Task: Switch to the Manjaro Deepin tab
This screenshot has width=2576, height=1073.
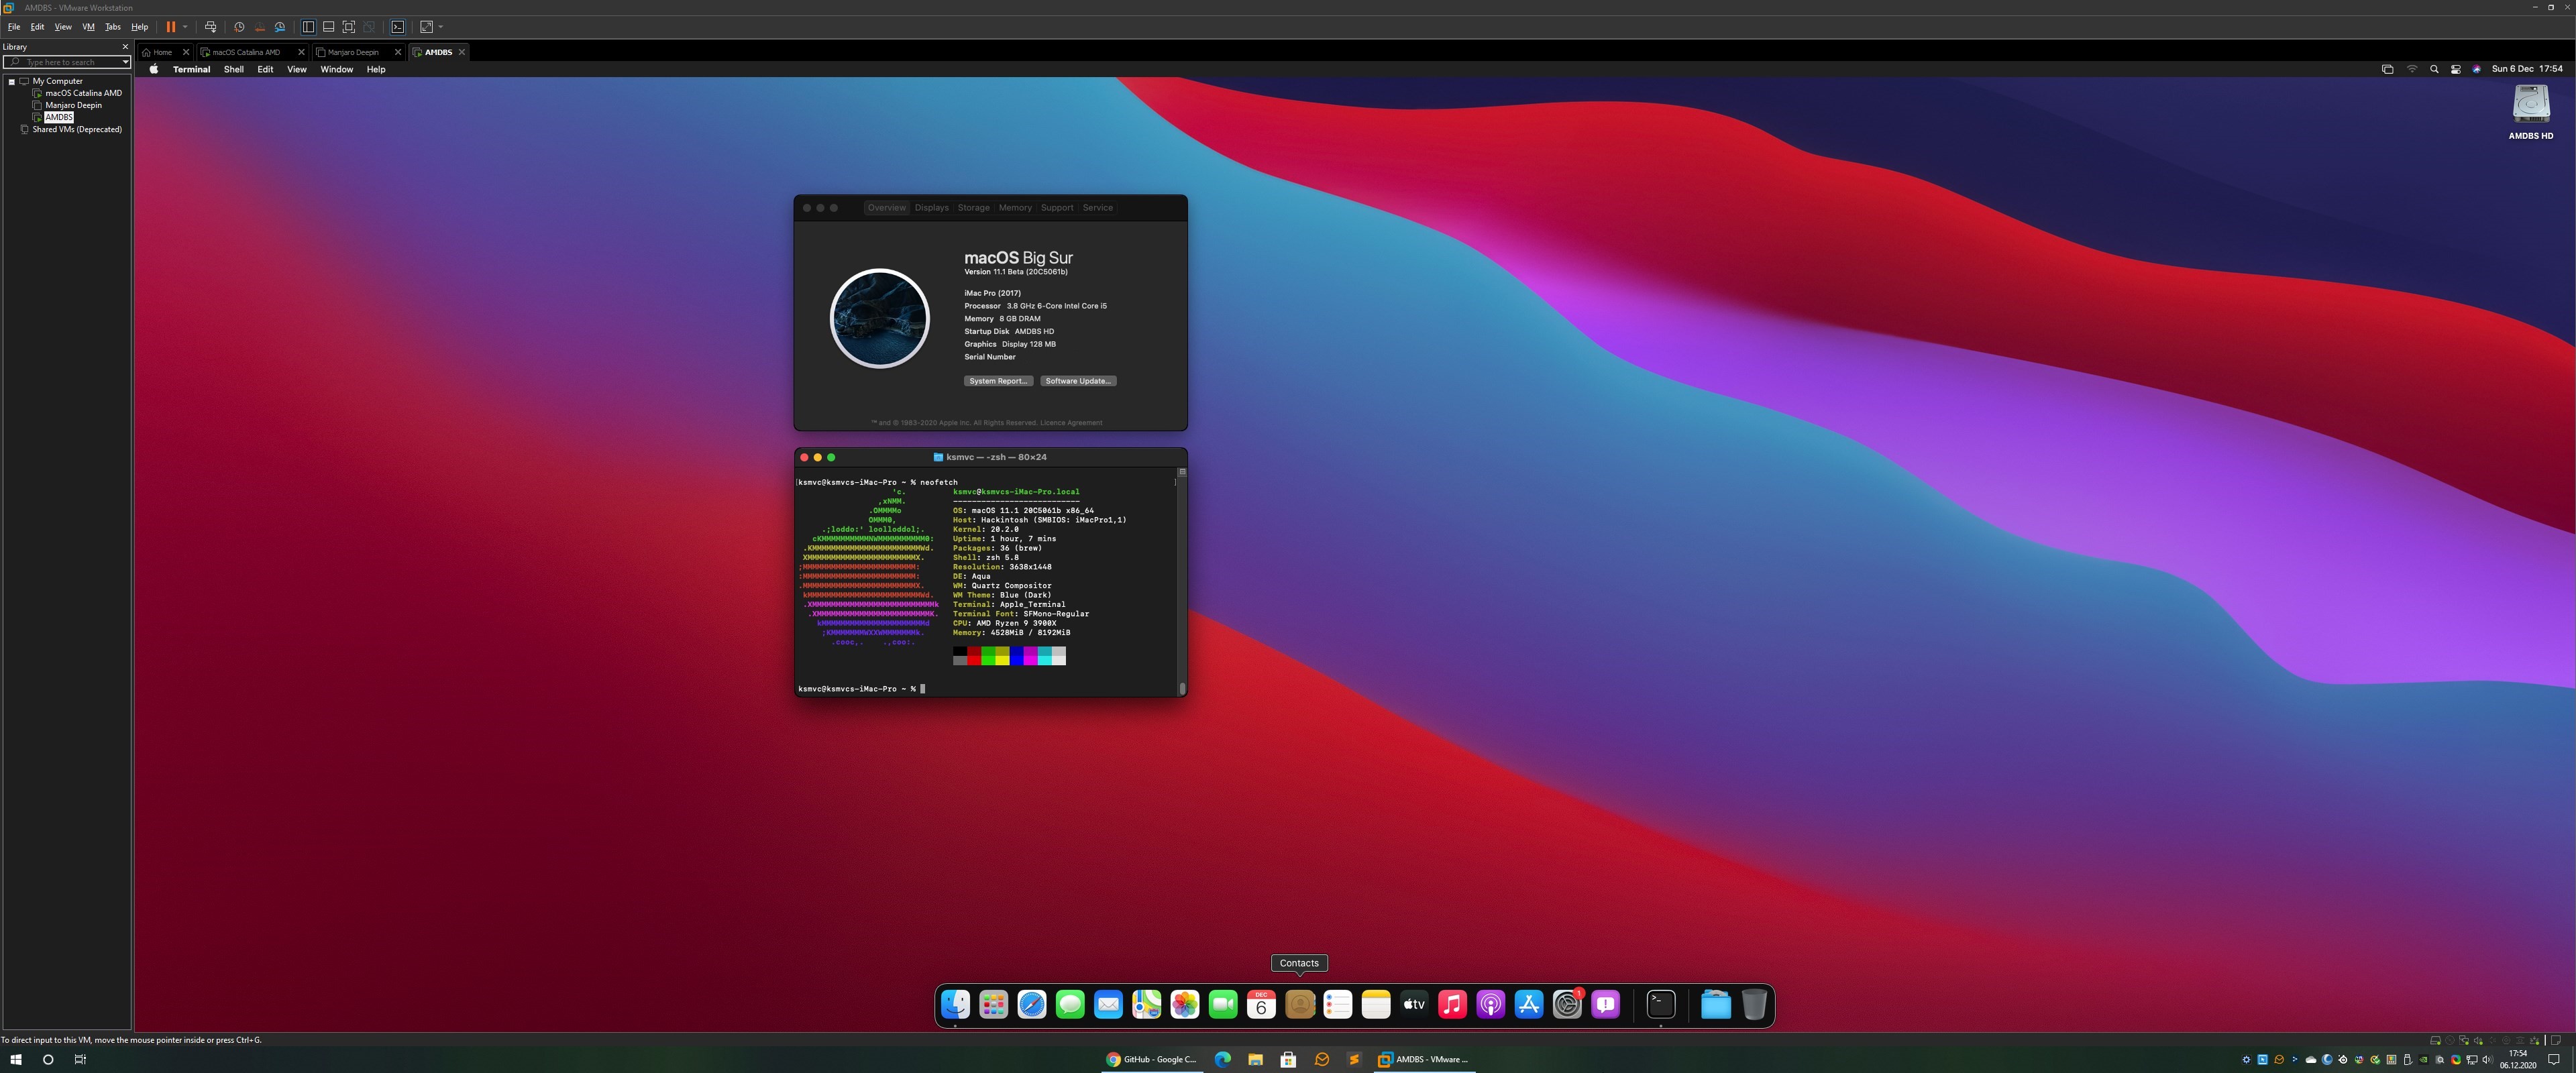Action: (x=353, y=52)
